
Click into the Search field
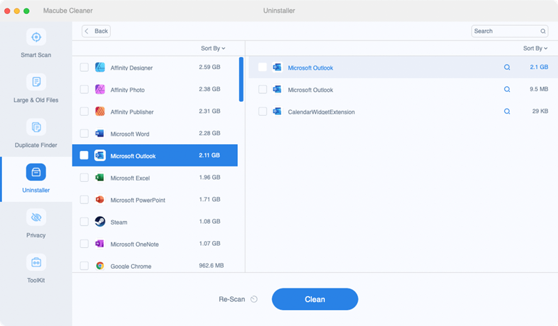[510, 31]
